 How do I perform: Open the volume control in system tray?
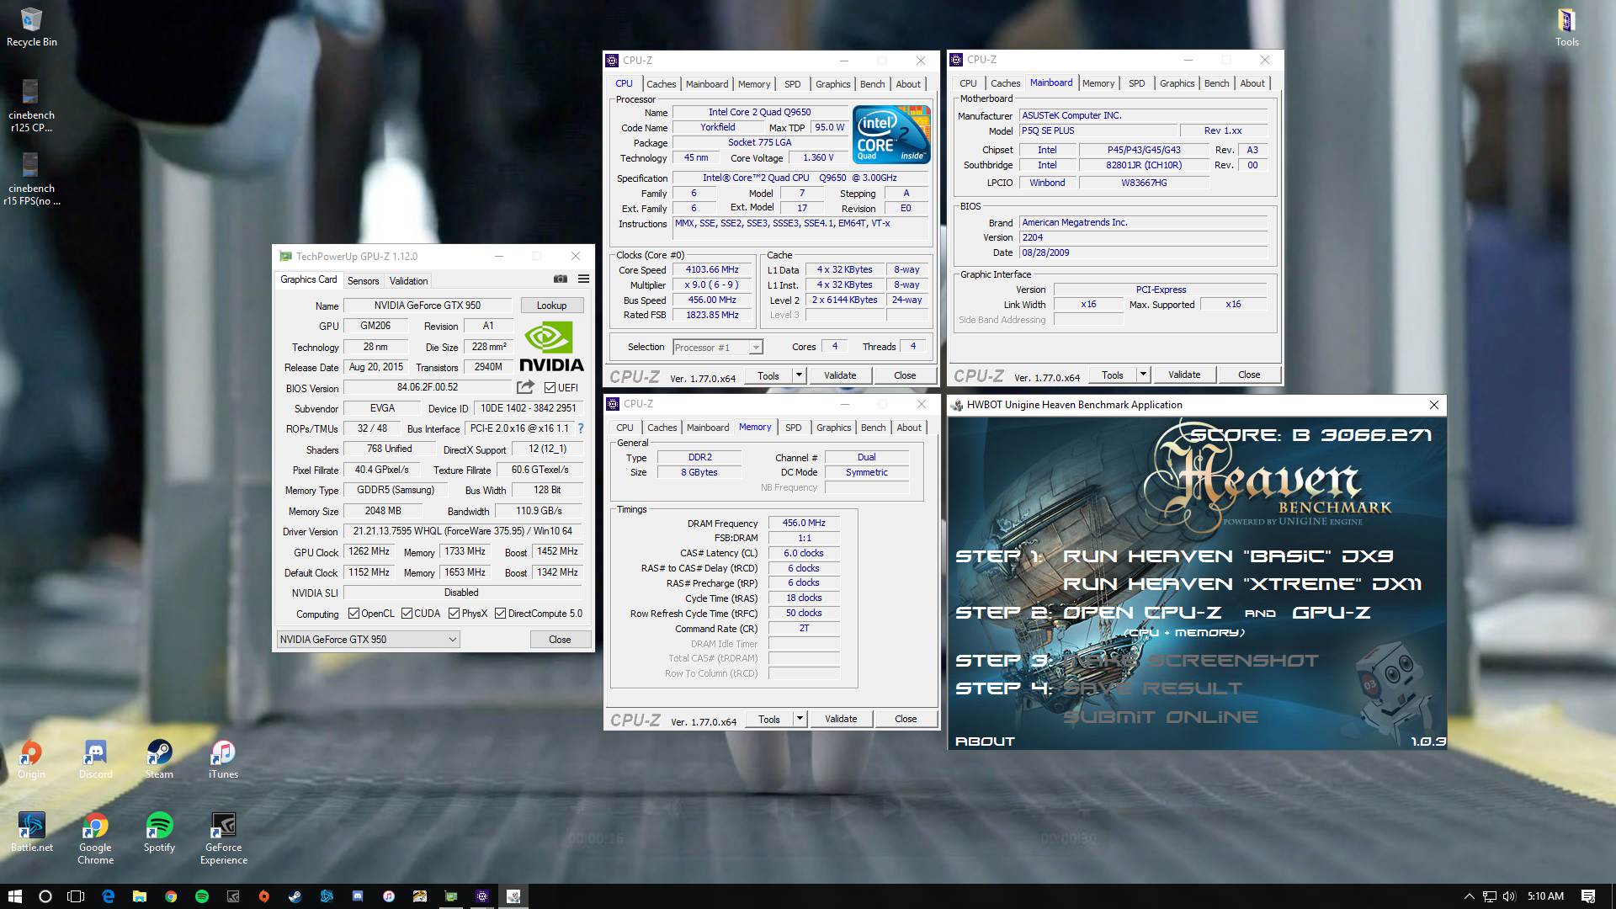point(1509,896)
